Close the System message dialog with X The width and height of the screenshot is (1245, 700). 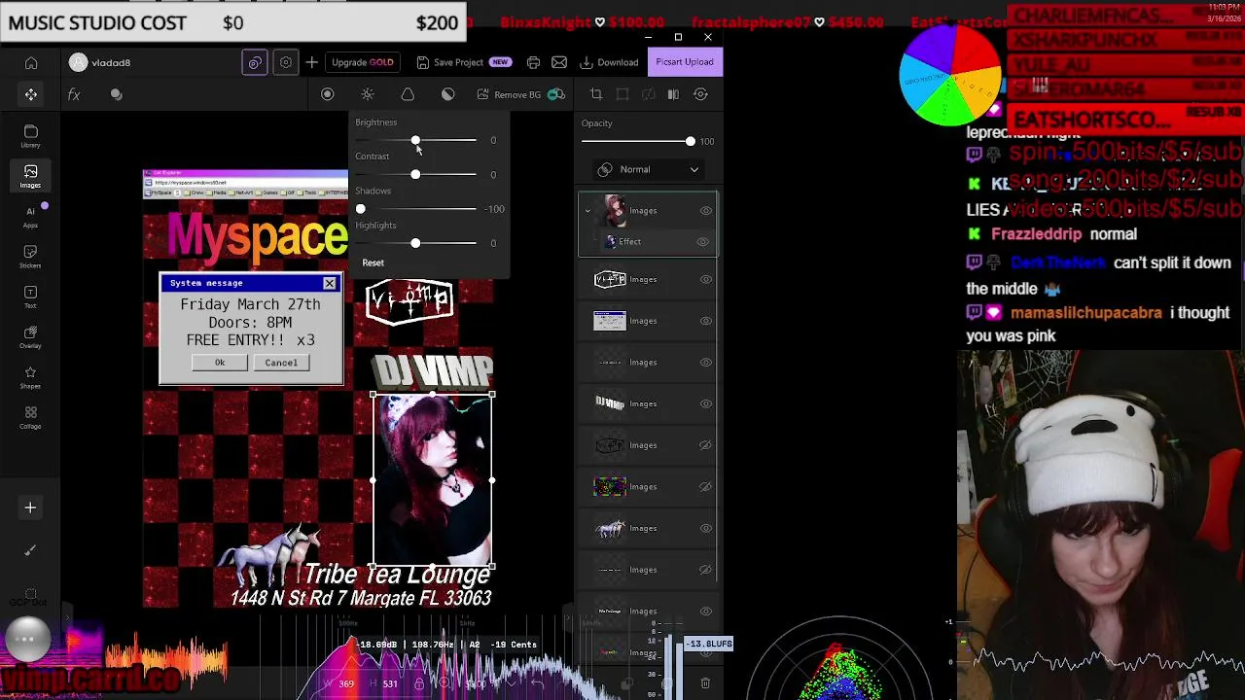point(330,283)
